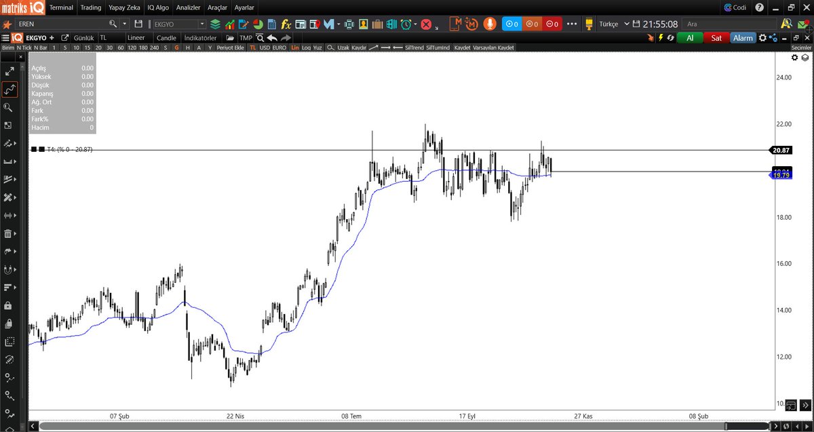Open the IQ Algo menu
The image size is (814, 432).
[x=157, y=7]
